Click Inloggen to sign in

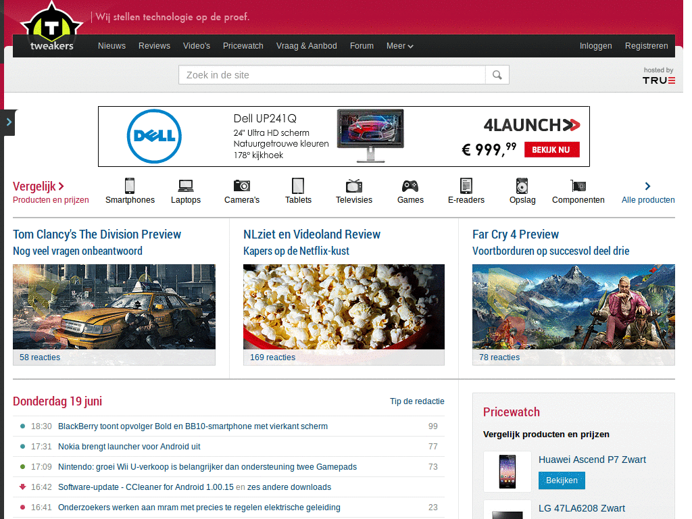[596, 46]
